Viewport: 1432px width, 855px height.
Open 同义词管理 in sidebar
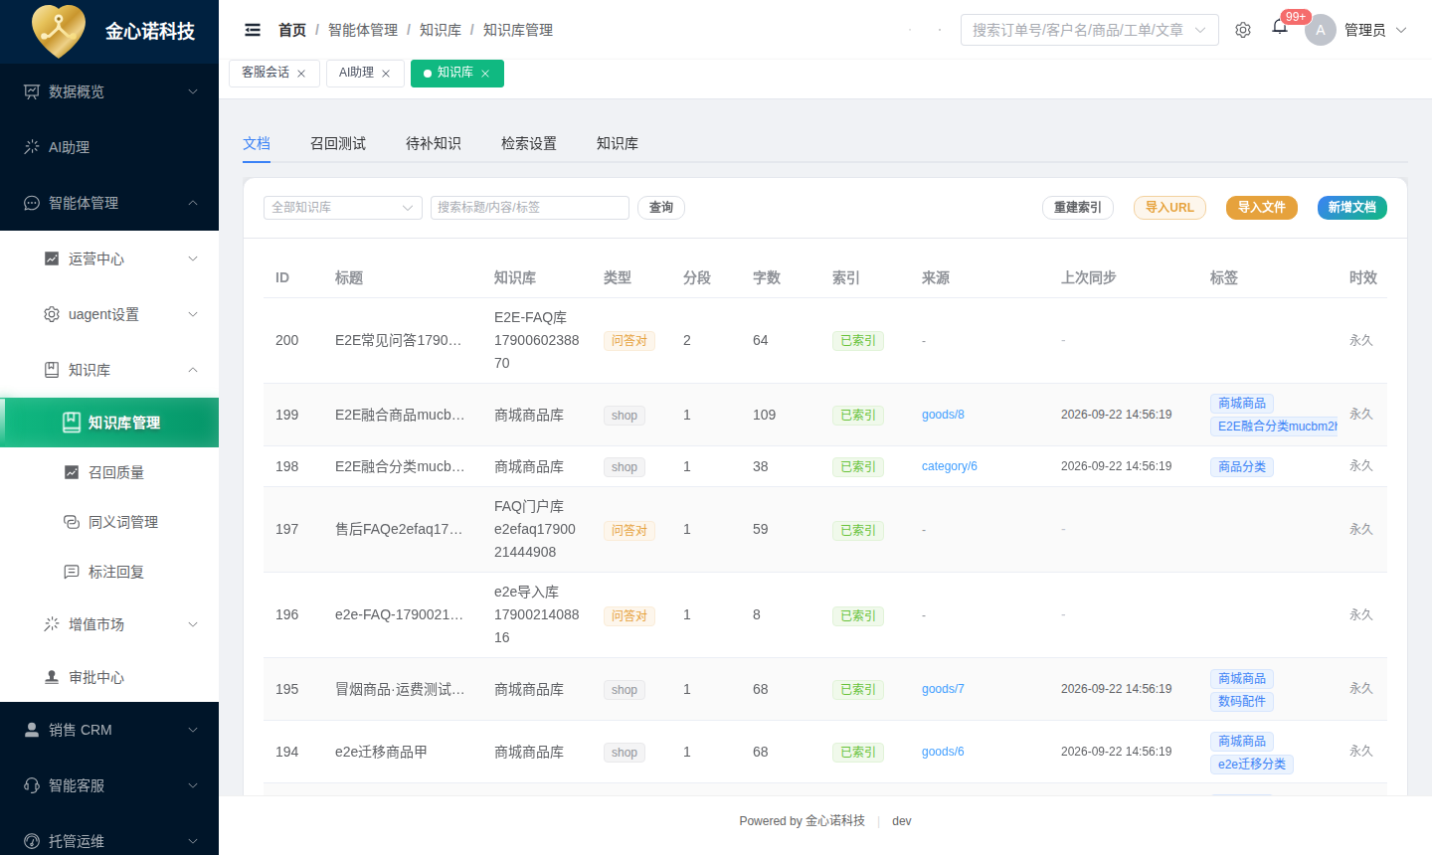click(109, 522)
